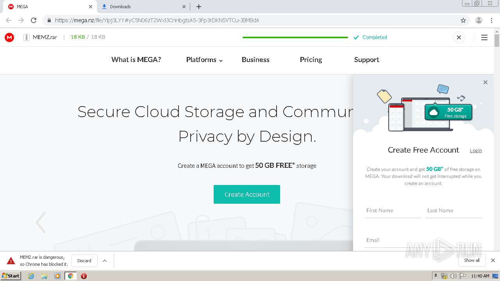The height and width of the screenshot is (281, 500).
Task: Click the MEGA logo icon
Action: (9, 37)
